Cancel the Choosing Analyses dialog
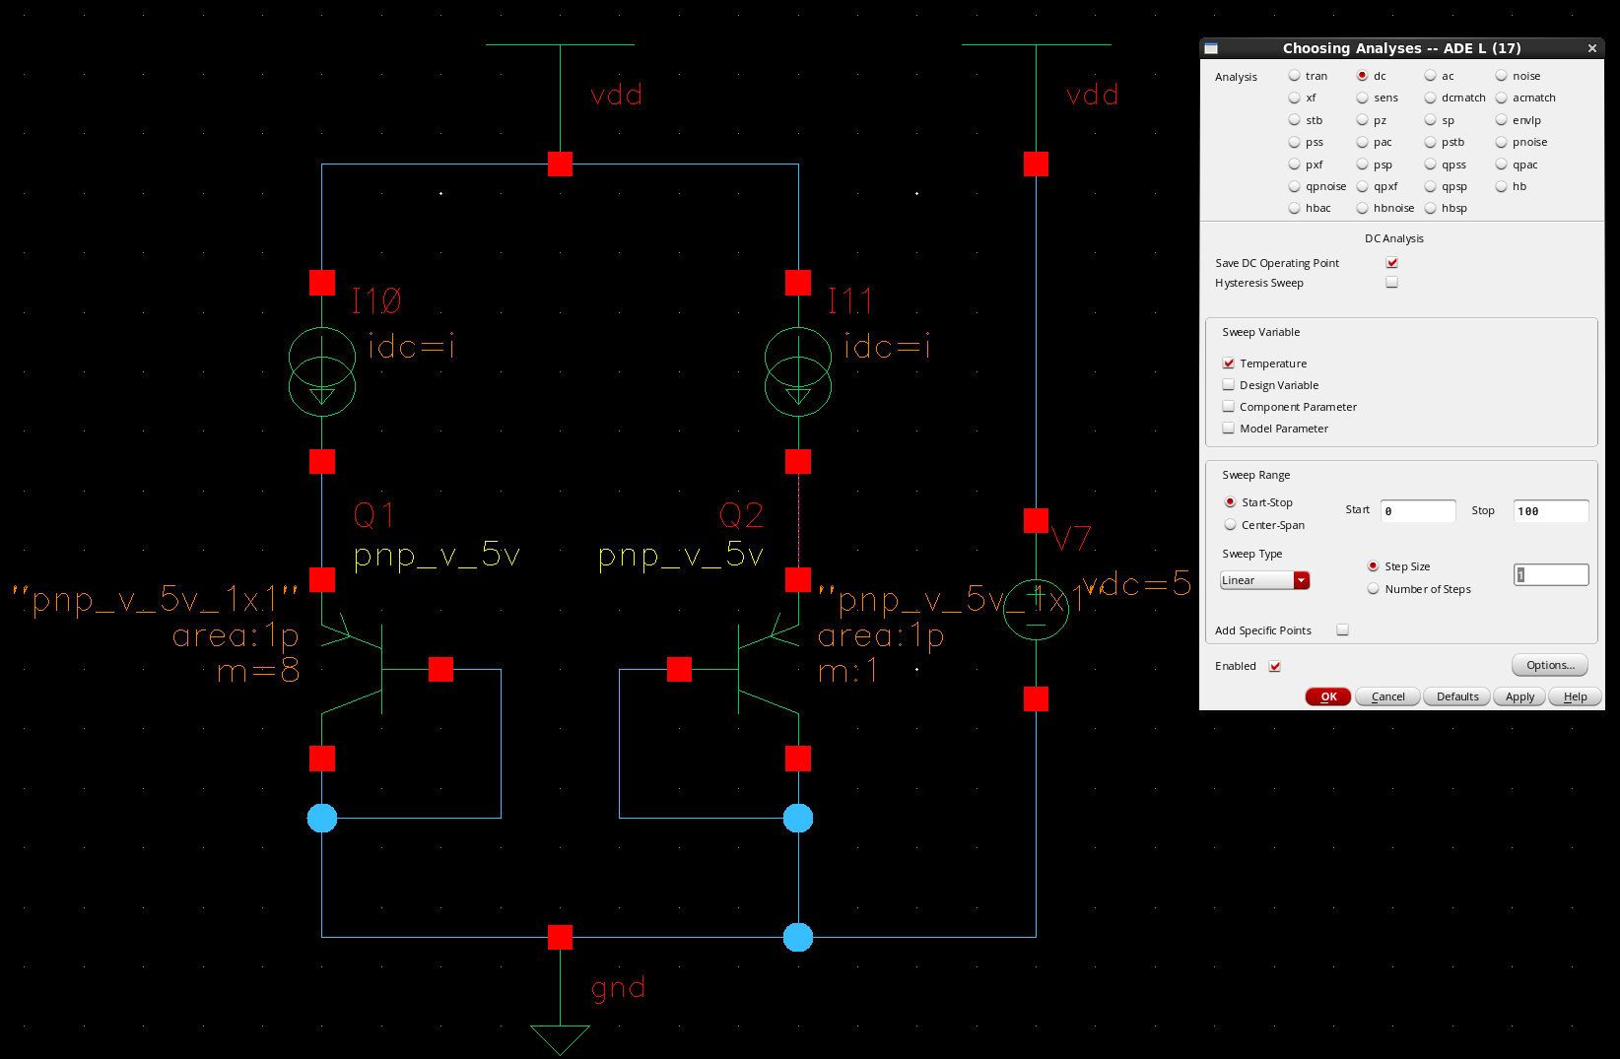The width and height of the screenshot is (1620, 1059). pos(1387,696)
